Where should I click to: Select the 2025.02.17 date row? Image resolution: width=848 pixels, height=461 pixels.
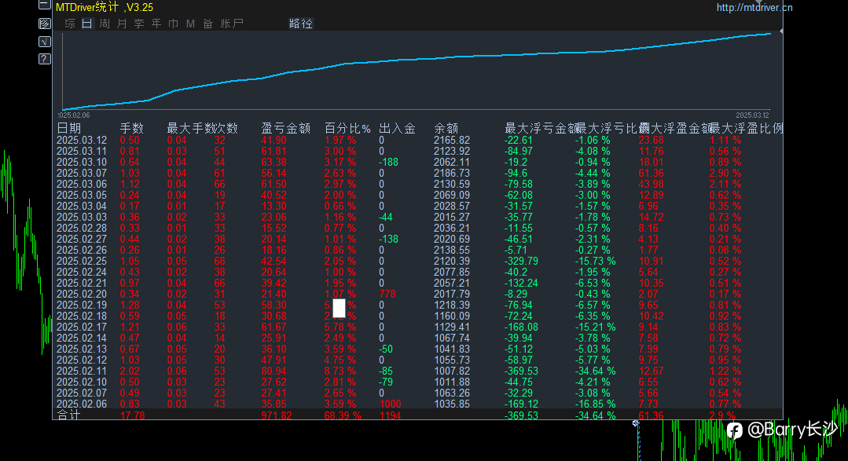(x=82, y=327)
